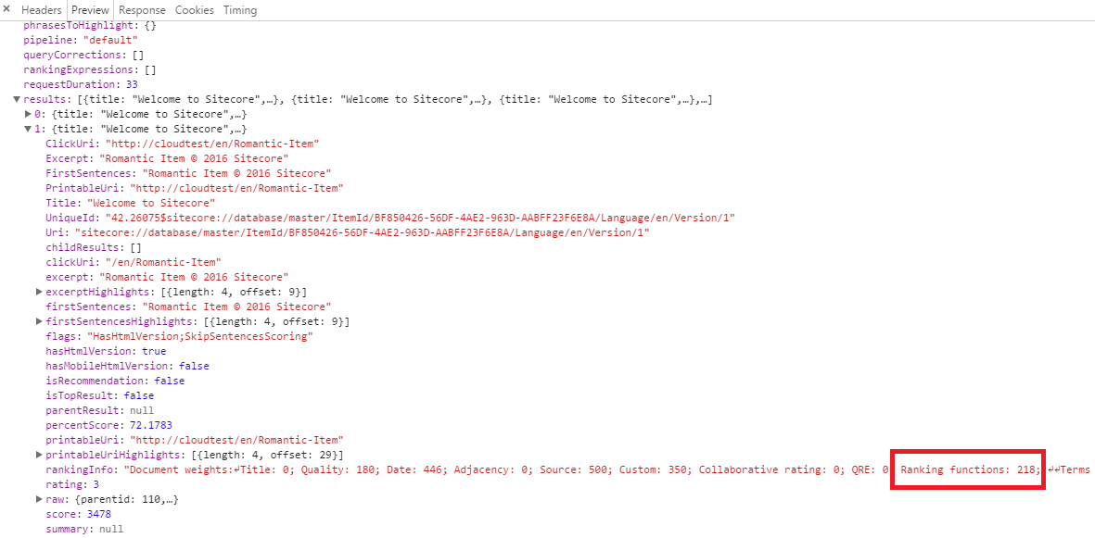Expand the firstSentencesHighlights array
Viewport: 1095px width, 538px height.
(x=39, y=321)
